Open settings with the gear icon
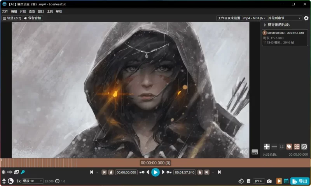The height and width of the screenshot is (186, 311). [306, 18]
